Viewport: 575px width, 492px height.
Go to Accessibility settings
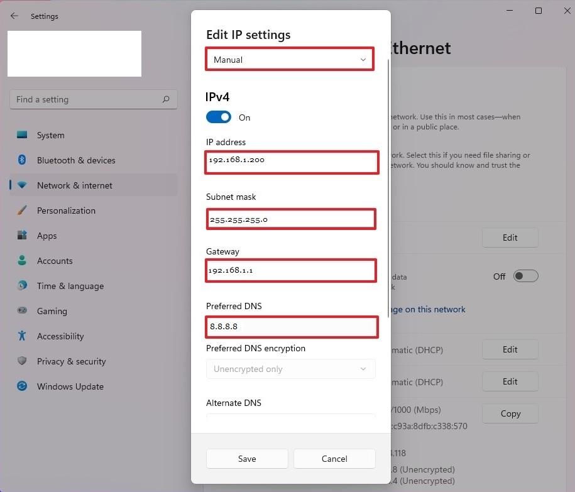point(60,336)
